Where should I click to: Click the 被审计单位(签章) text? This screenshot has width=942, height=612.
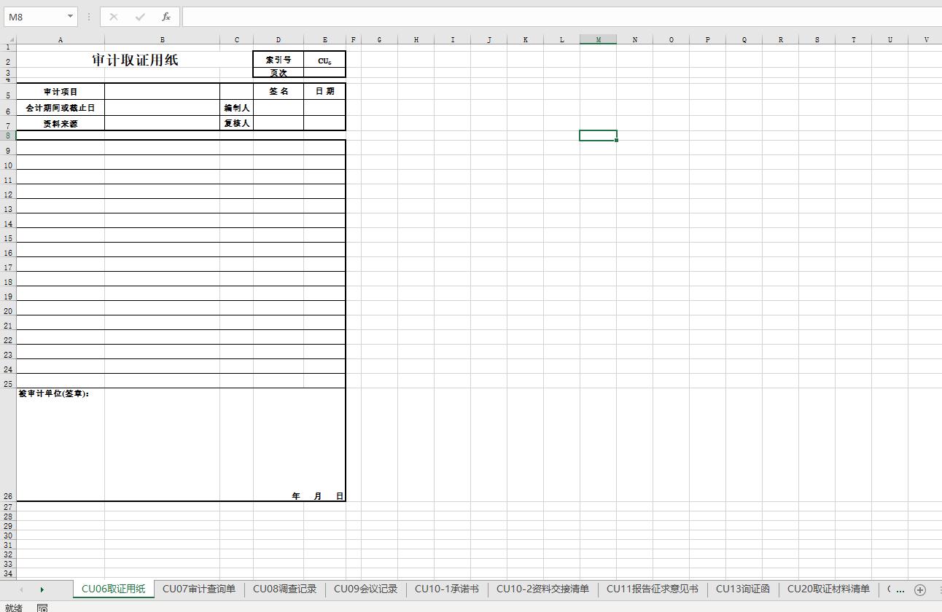[x=54, y=393]
